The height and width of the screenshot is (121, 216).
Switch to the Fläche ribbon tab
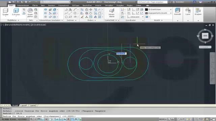pyautogui.click(x=35, y=5)
